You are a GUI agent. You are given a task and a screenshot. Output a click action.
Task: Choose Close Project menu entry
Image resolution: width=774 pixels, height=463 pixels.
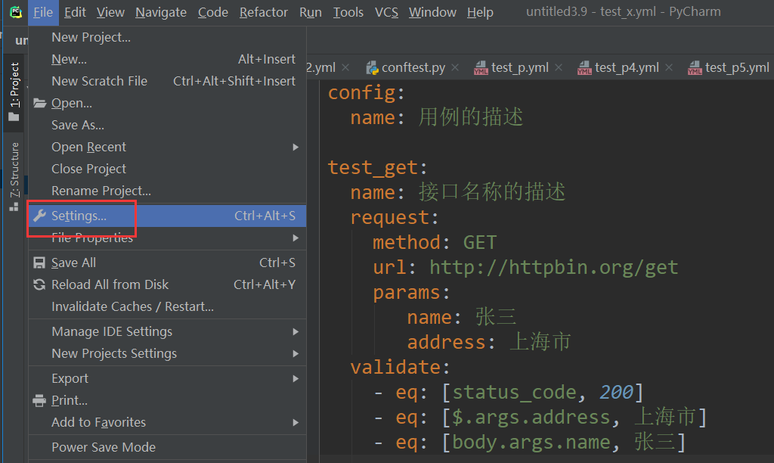[167, 169]
